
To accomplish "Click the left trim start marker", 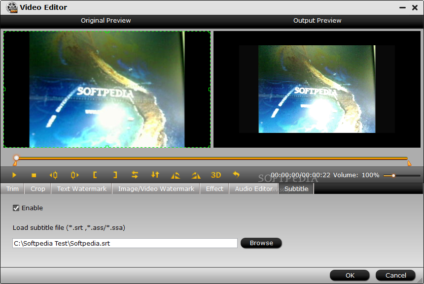I will pyautogui.click(x=15, y=163).
